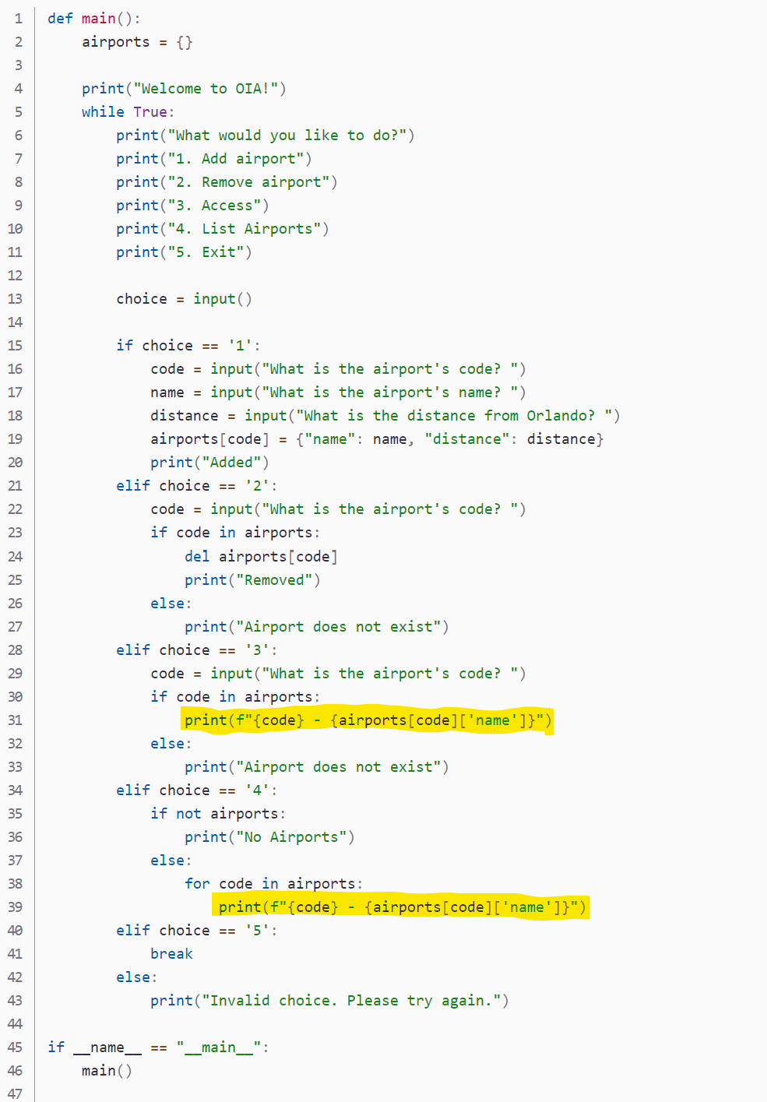Click the del airports[code] statement
767x1102 pixels.
click(260, 556)
